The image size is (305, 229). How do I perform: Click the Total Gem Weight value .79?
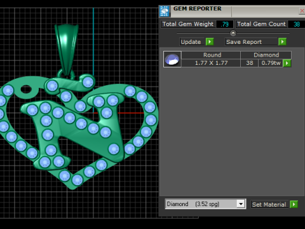tap(224, 24)
